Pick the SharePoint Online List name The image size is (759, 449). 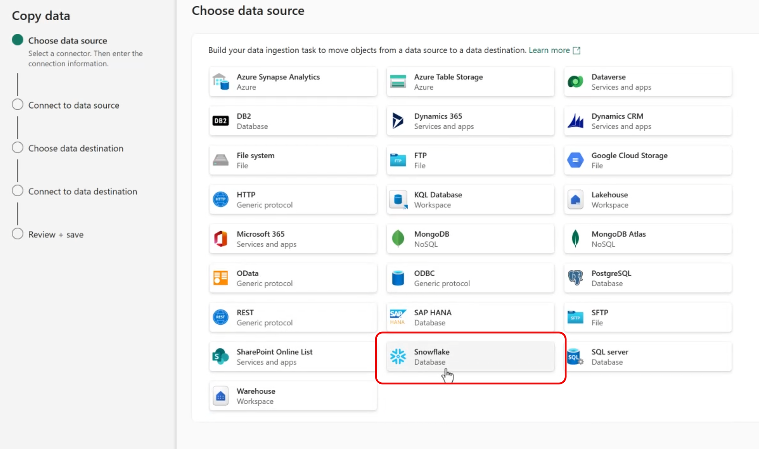tap(274, 352)
